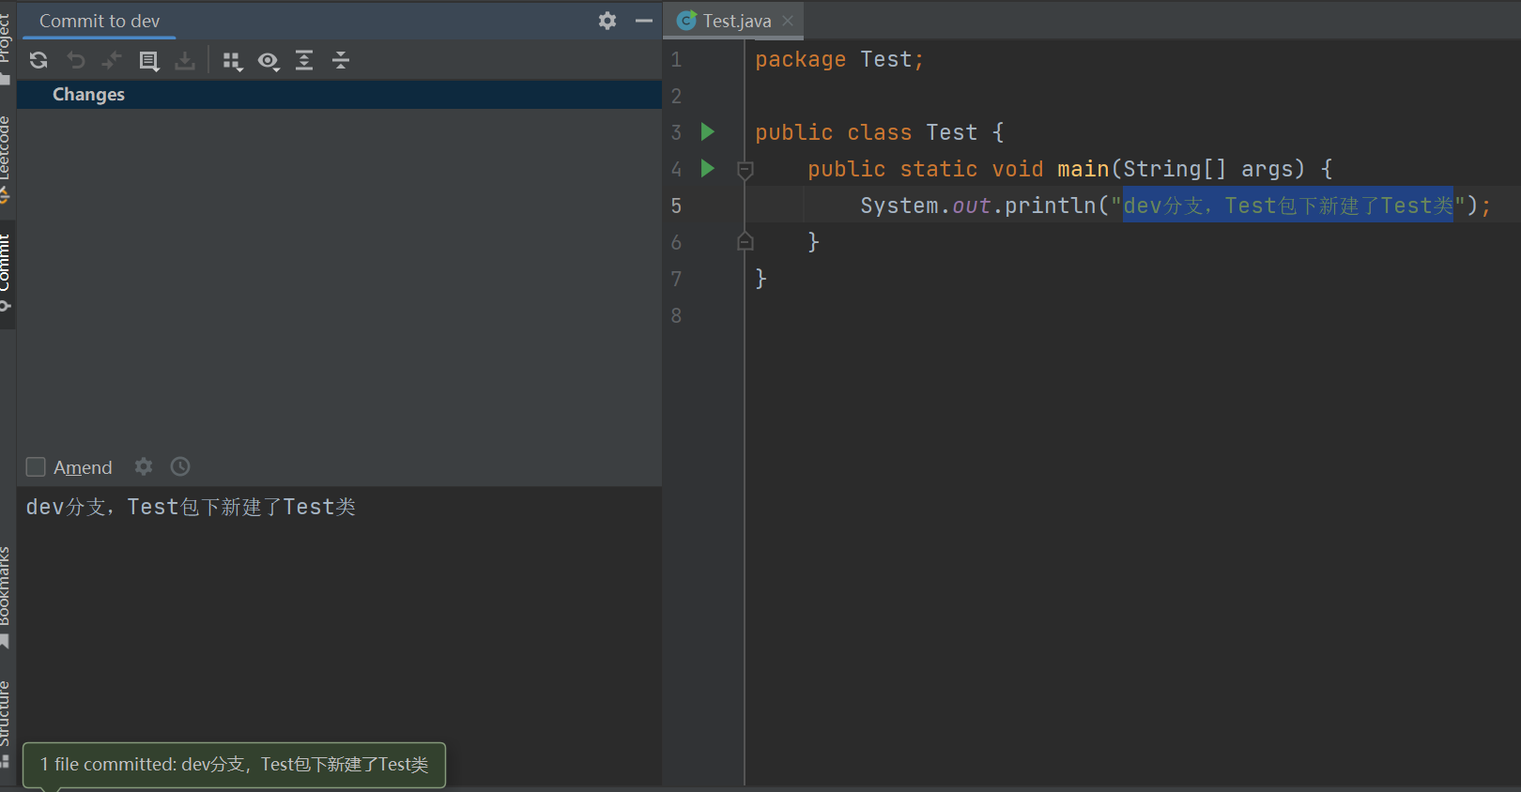Image resolution: width=1521 pixels, height=792 pixels.
Task: Open commit options gear next to Amend
Action: click(x=144, y=466)
